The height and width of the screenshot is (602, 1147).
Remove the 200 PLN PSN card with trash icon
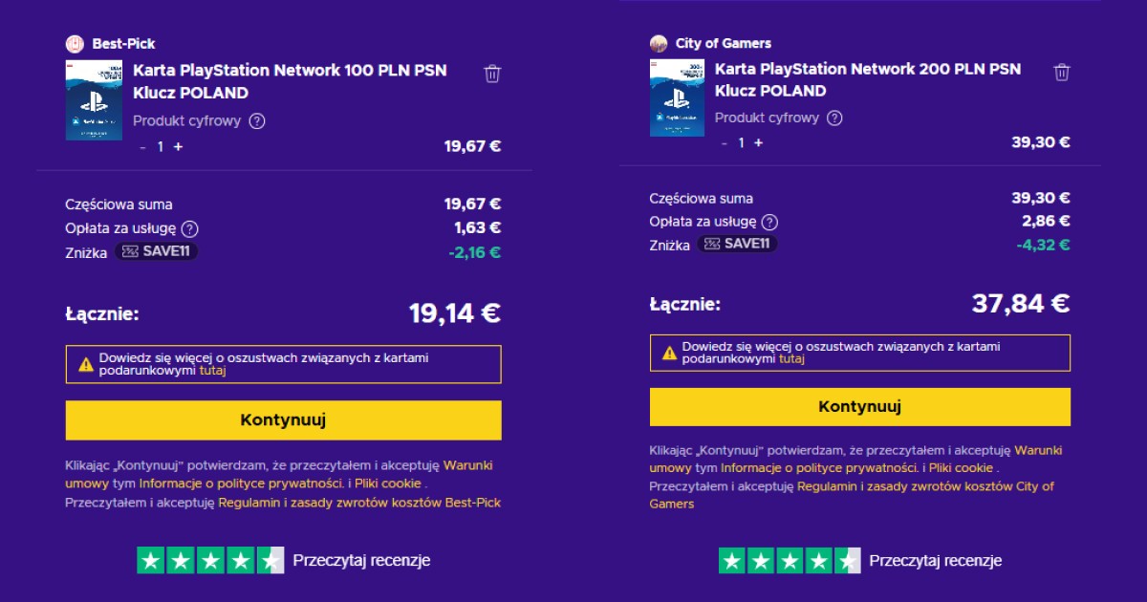click(x=1062, y=72)
